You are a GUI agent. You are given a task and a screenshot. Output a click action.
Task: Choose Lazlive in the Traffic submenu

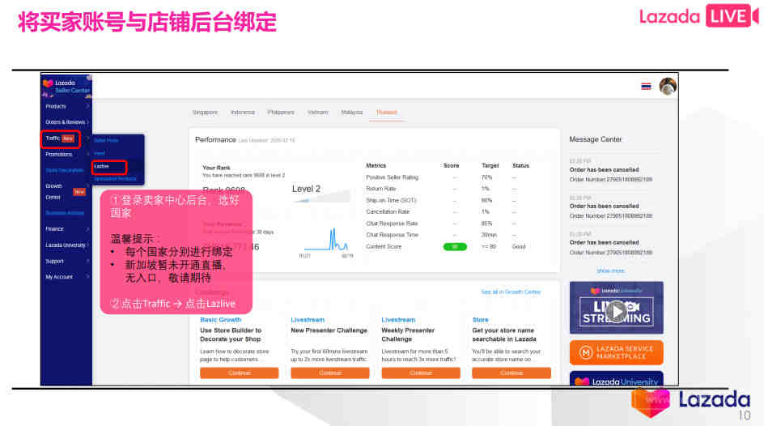[101, 166]
